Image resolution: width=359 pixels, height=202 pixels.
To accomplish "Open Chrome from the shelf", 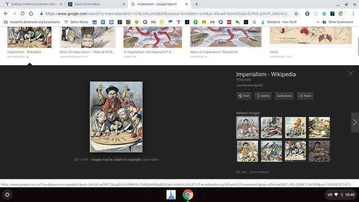I will click(188, 195).
